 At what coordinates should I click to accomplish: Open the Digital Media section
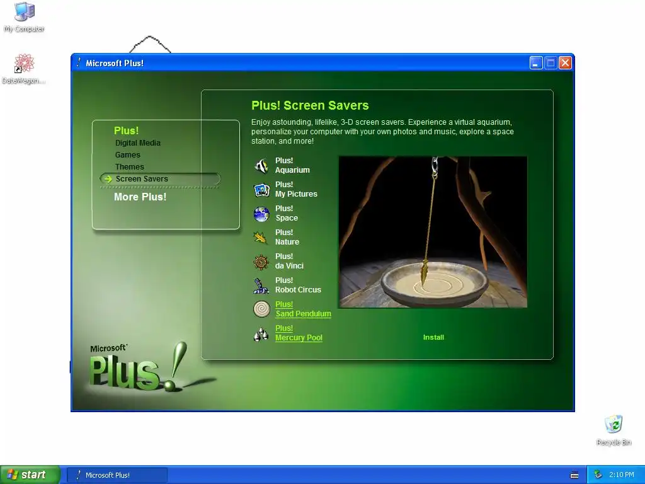138,143
